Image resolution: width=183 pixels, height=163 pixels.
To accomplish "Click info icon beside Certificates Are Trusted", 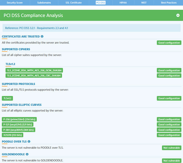I will coord(42,36).
